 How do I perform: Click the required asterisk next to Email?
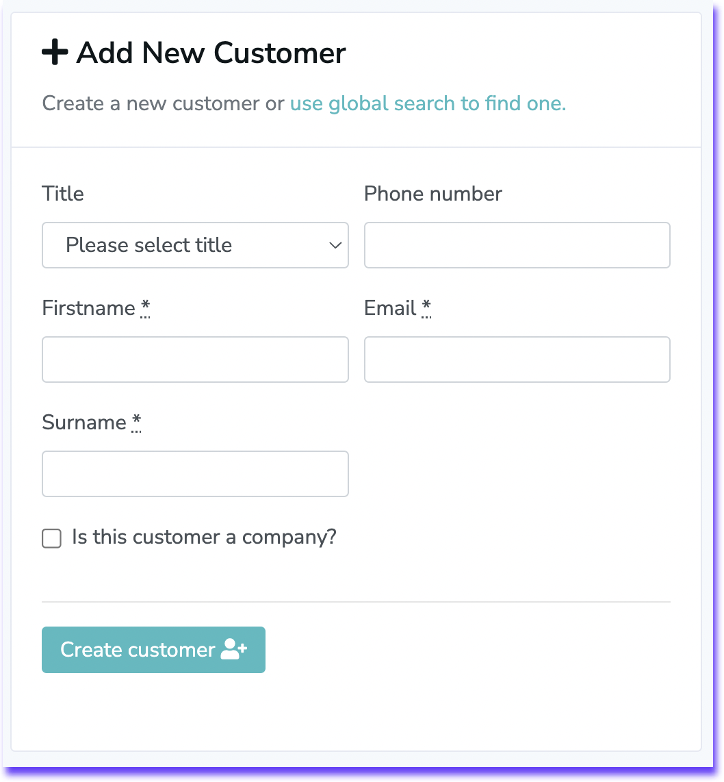point(426,307)
